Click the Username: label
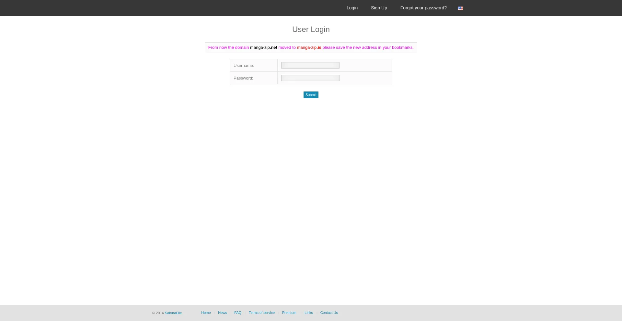The image size is (622, 321). 244,65
